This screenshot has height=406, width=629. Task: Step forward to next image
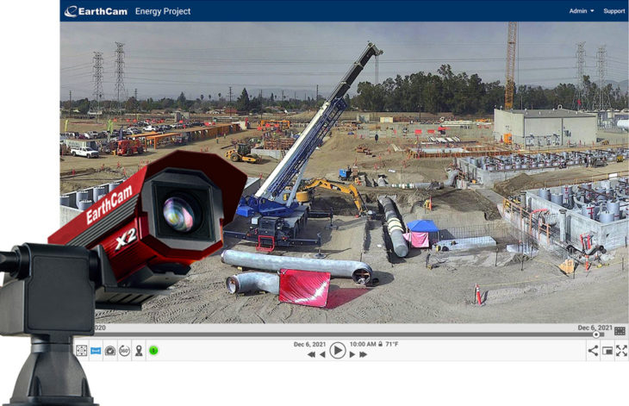pyautogui.click(x=352, y=354)
